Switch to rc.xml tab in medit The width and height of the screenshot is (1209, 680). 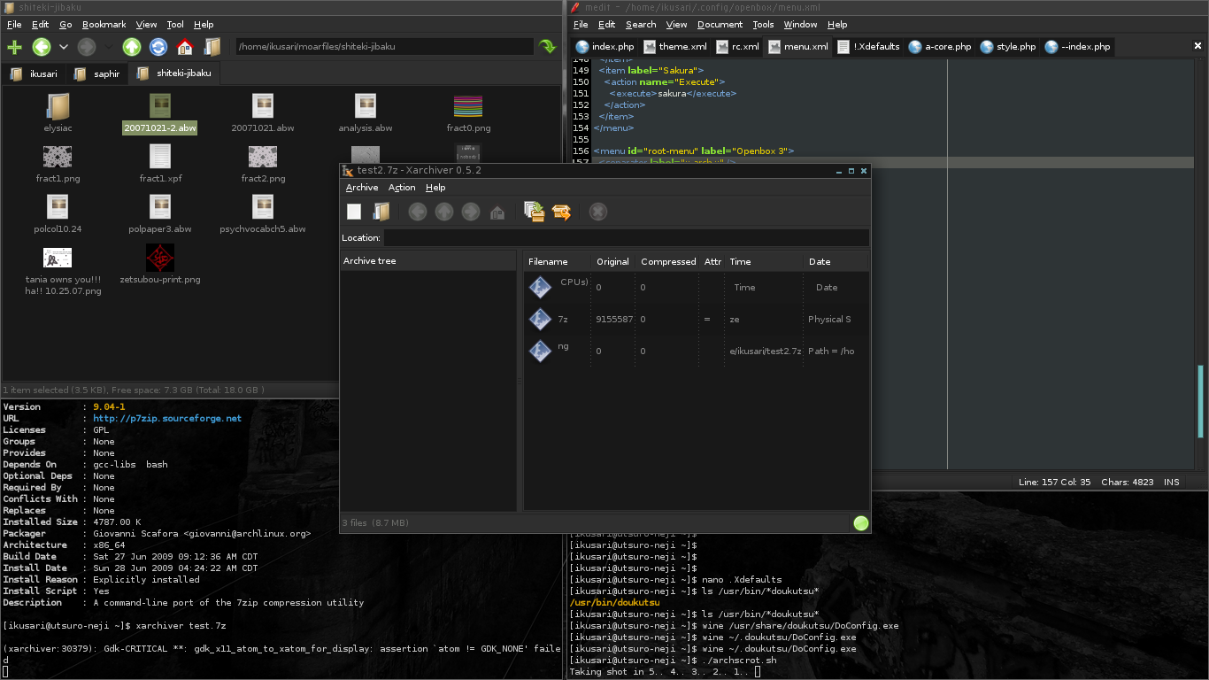tap(736, 47)
